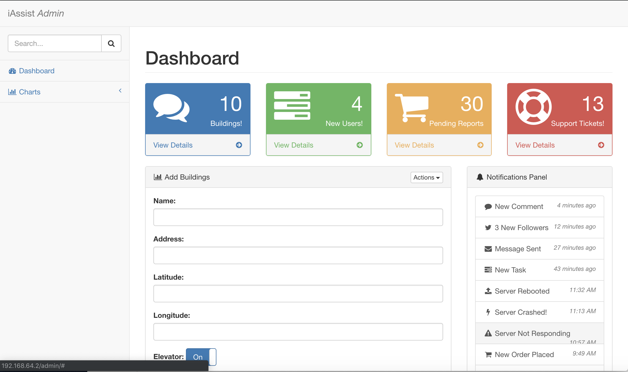Click the green arrow icon under New Users
Screen dimensions: 628x372
coord(359,145)
